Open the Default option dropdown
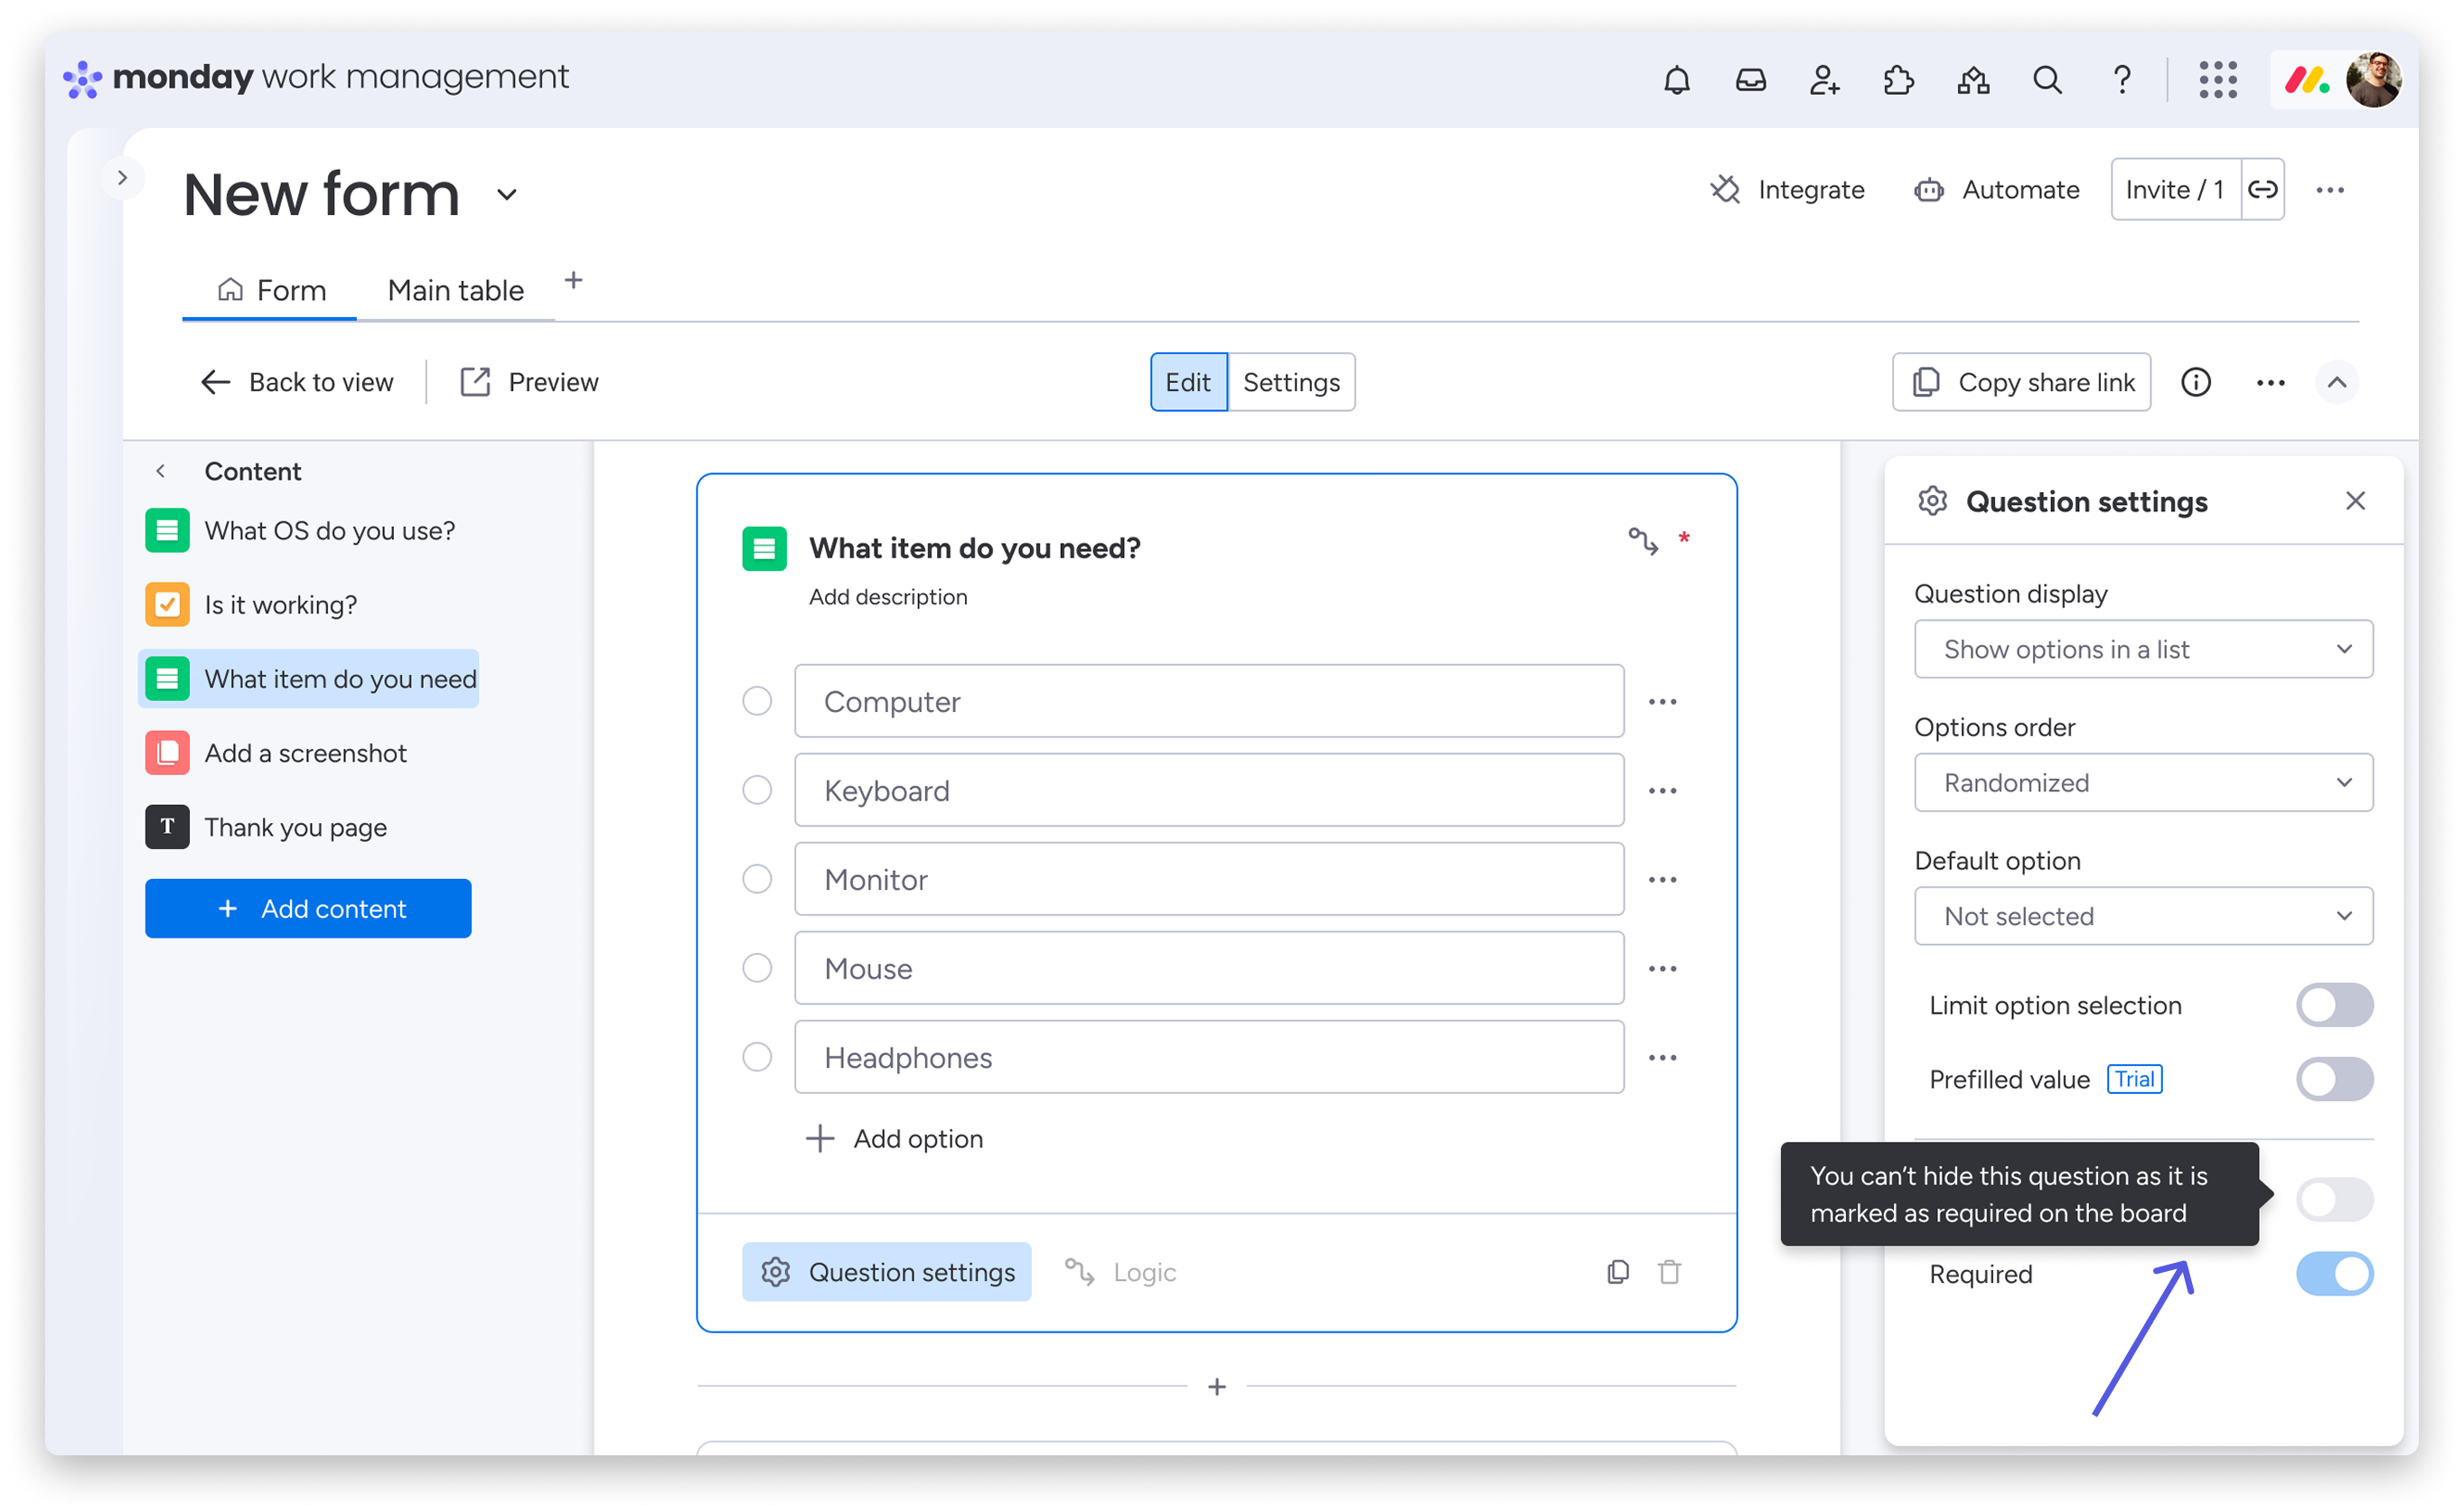This screenshot has width=2464, height=1505. tap(2142, 916)
